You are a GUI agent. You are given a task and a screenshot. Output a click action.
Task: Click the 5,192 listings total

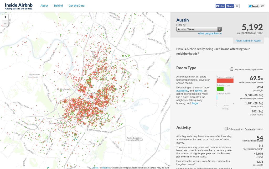(252, 28)
